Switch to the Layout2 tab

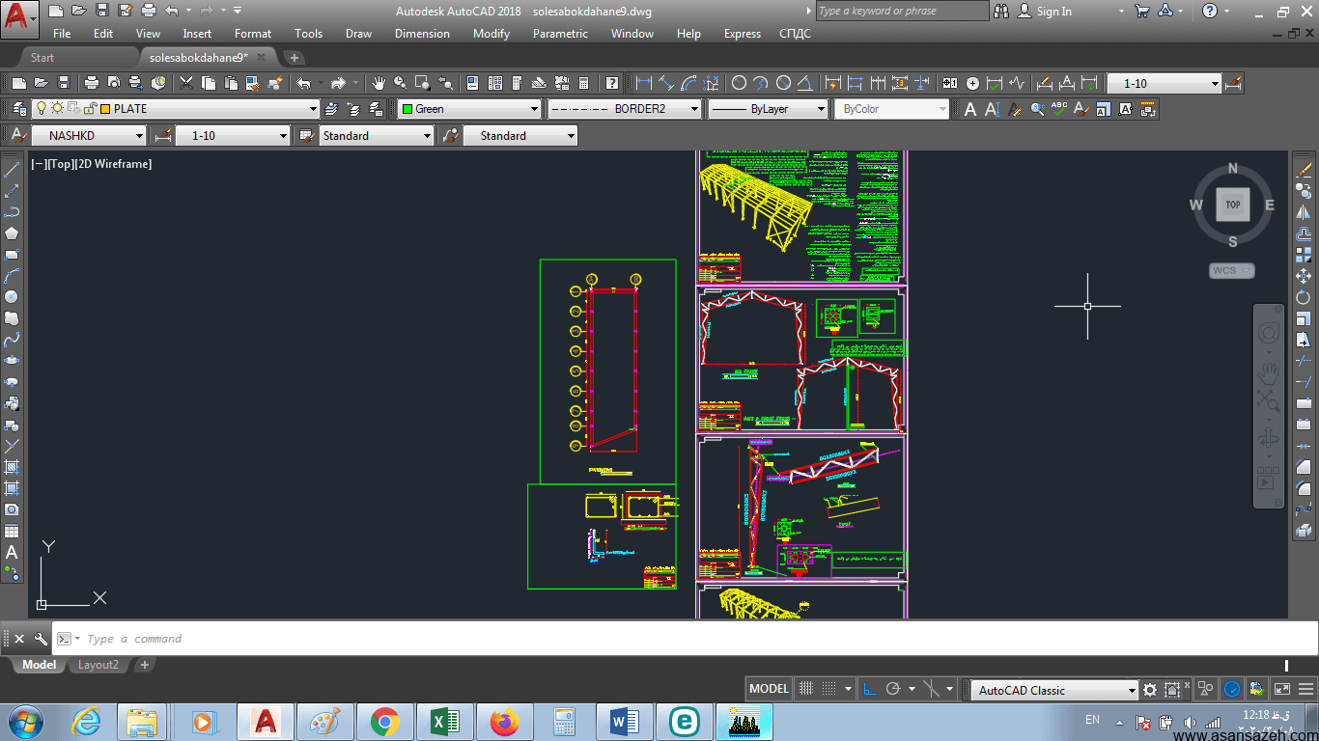[98, 665]
